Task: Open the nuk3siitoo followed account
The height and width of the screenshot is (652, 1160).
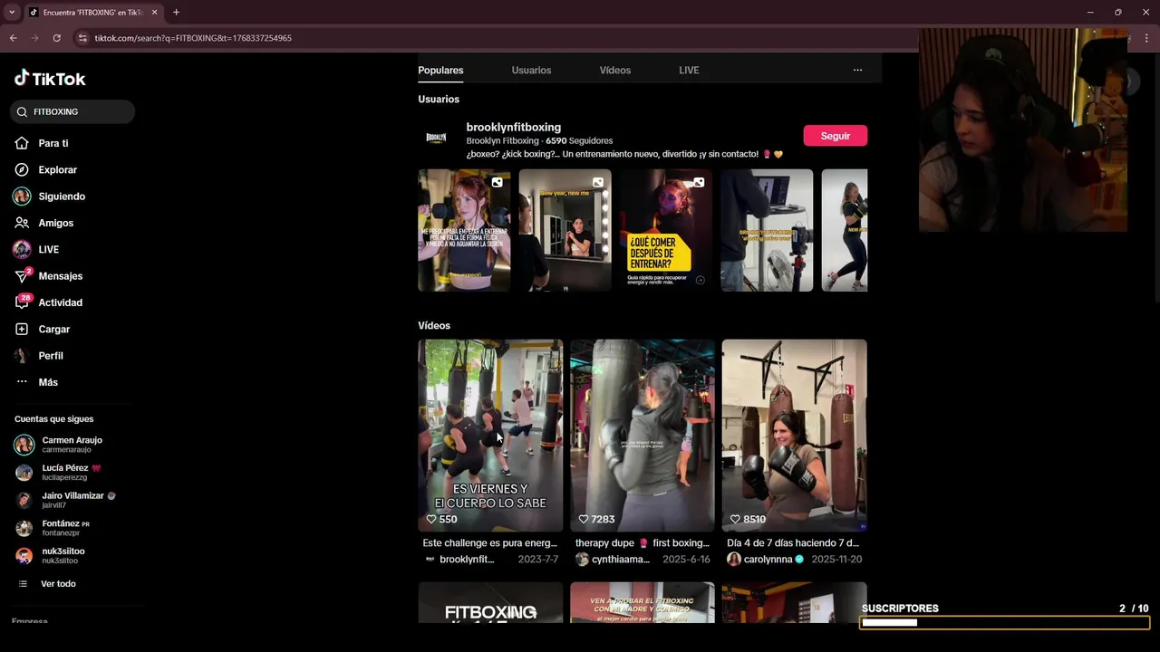Action: (72, 555)
